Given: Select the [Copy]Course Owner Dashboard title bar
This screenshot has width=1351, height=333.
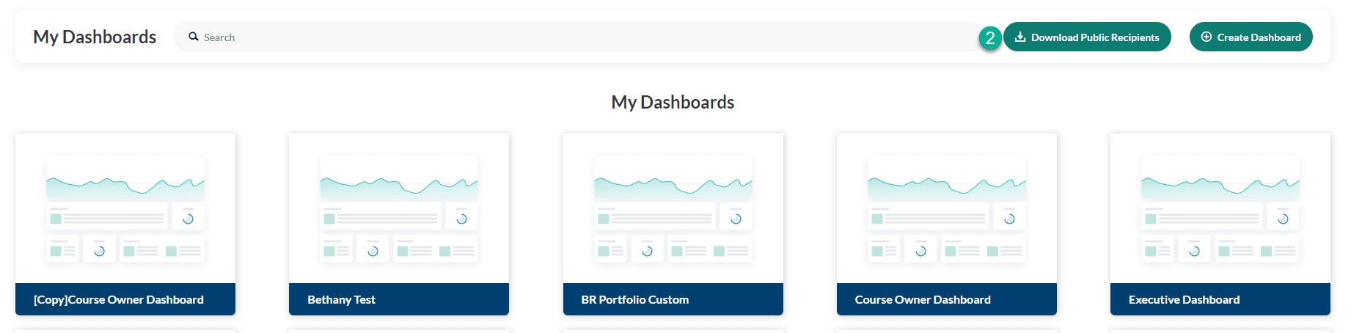Looking at the screenshot, I should (x=125, y=299).
